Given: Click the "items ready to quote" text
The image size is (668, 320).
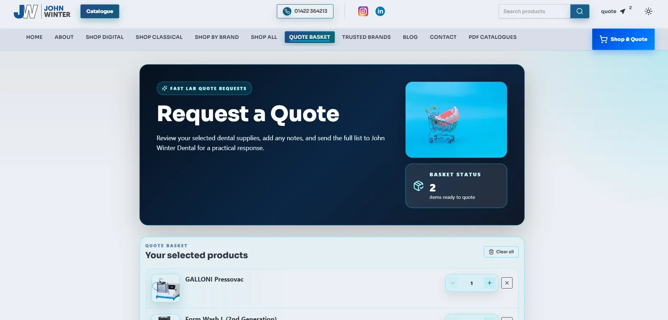Looking at the screenshot, I should 452,197.
